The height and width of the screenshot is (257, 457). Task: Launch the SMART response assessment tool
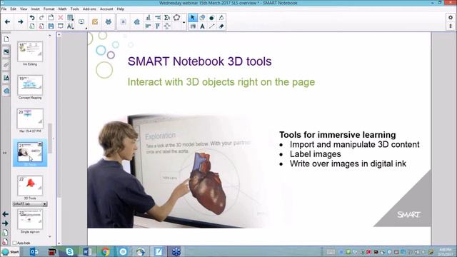[95, 22]
